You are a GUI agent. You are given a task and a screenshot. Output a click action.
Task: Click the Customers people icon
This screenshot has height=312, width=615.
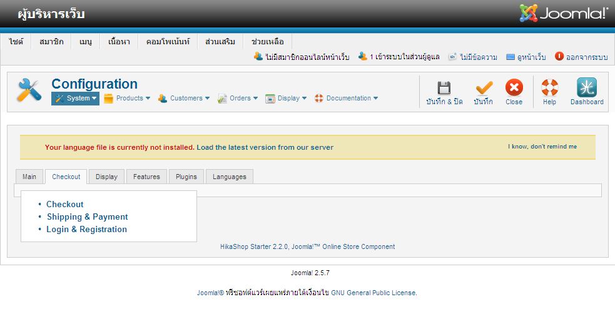(163, 99)
